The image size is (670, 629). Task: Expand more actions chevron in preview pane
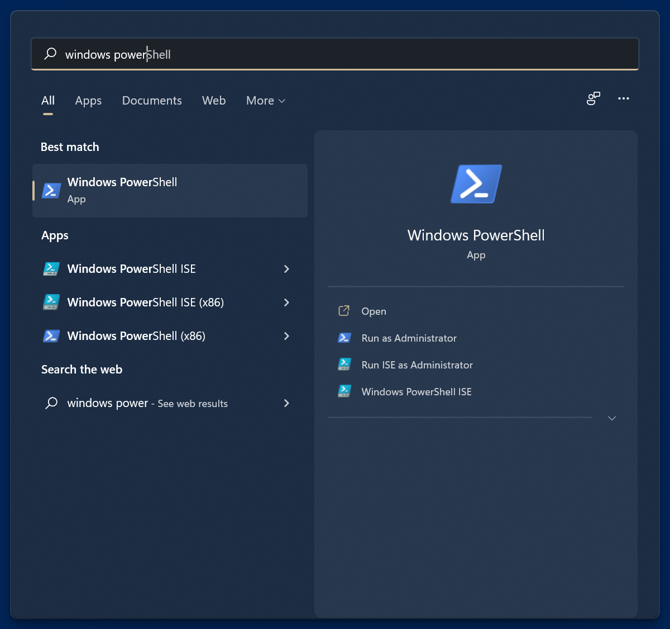(612, 418)
